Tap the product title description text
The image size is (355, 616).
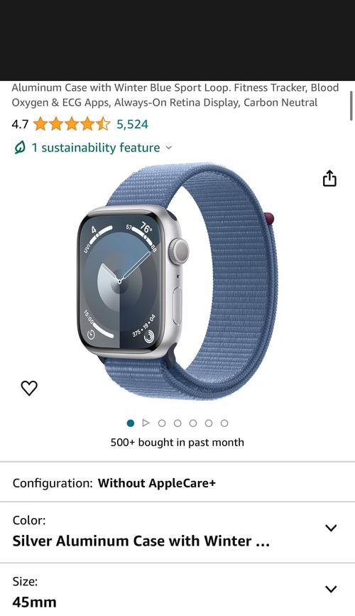(175, 94)
